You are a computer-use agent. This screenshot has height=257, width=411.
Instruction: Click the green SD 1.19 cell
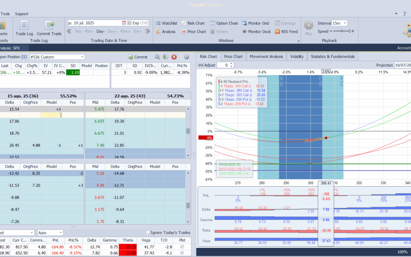(x=73, y=72)
